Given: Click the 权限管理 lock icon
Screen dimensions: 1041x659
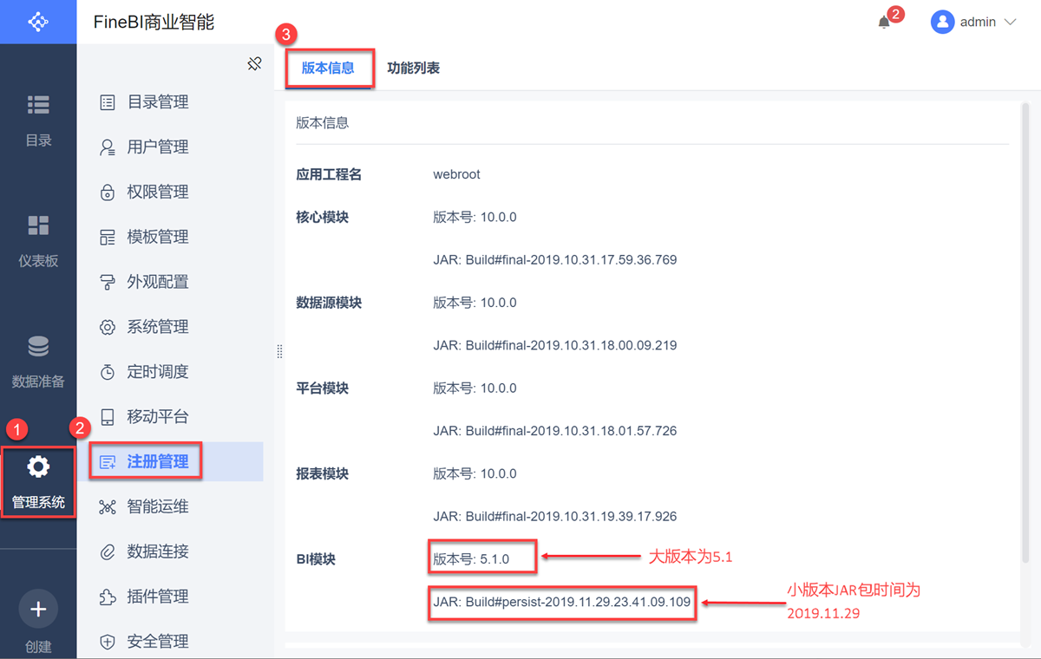Looking at the screenshot, I should click(x=108, y=192).
